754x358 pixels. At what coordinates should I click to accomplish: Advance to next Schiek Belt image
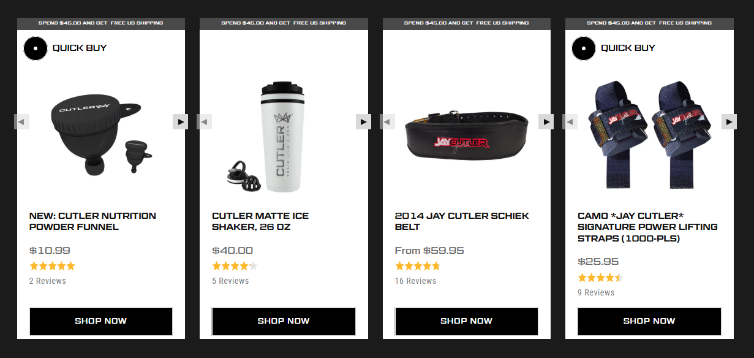[x=546, y=121]
